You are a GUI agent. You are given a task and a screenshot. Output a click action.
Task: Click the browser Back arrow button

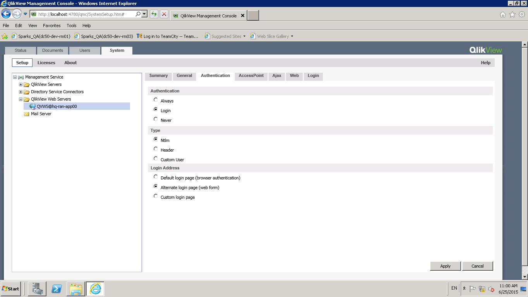[x=6, y=14]
